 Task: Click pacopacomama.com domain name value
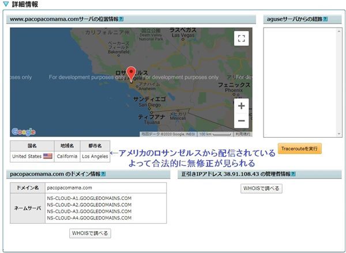coord(70,188)
